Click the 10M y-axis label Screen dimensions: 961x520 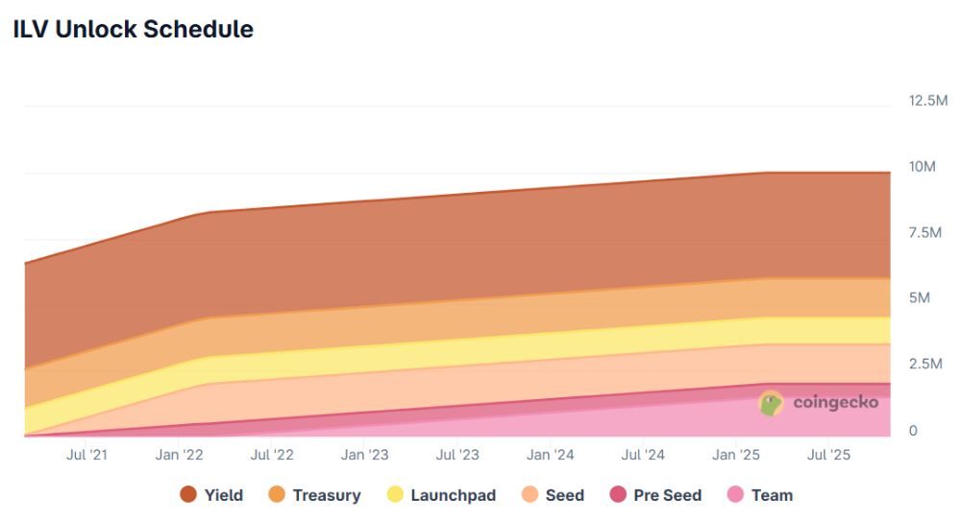coord(922,167)
